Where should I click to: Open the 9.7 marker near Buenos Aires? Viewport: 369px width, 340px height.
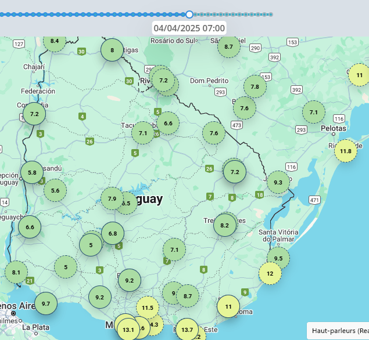(46, 303)
